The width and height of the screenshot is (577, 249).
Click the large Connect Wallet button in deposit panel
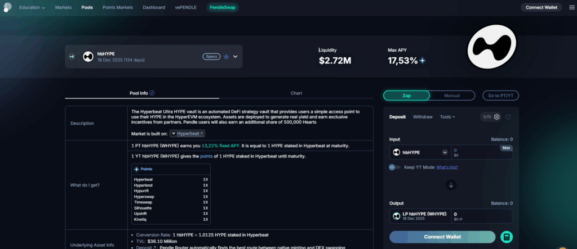click(x=442, y=237)
